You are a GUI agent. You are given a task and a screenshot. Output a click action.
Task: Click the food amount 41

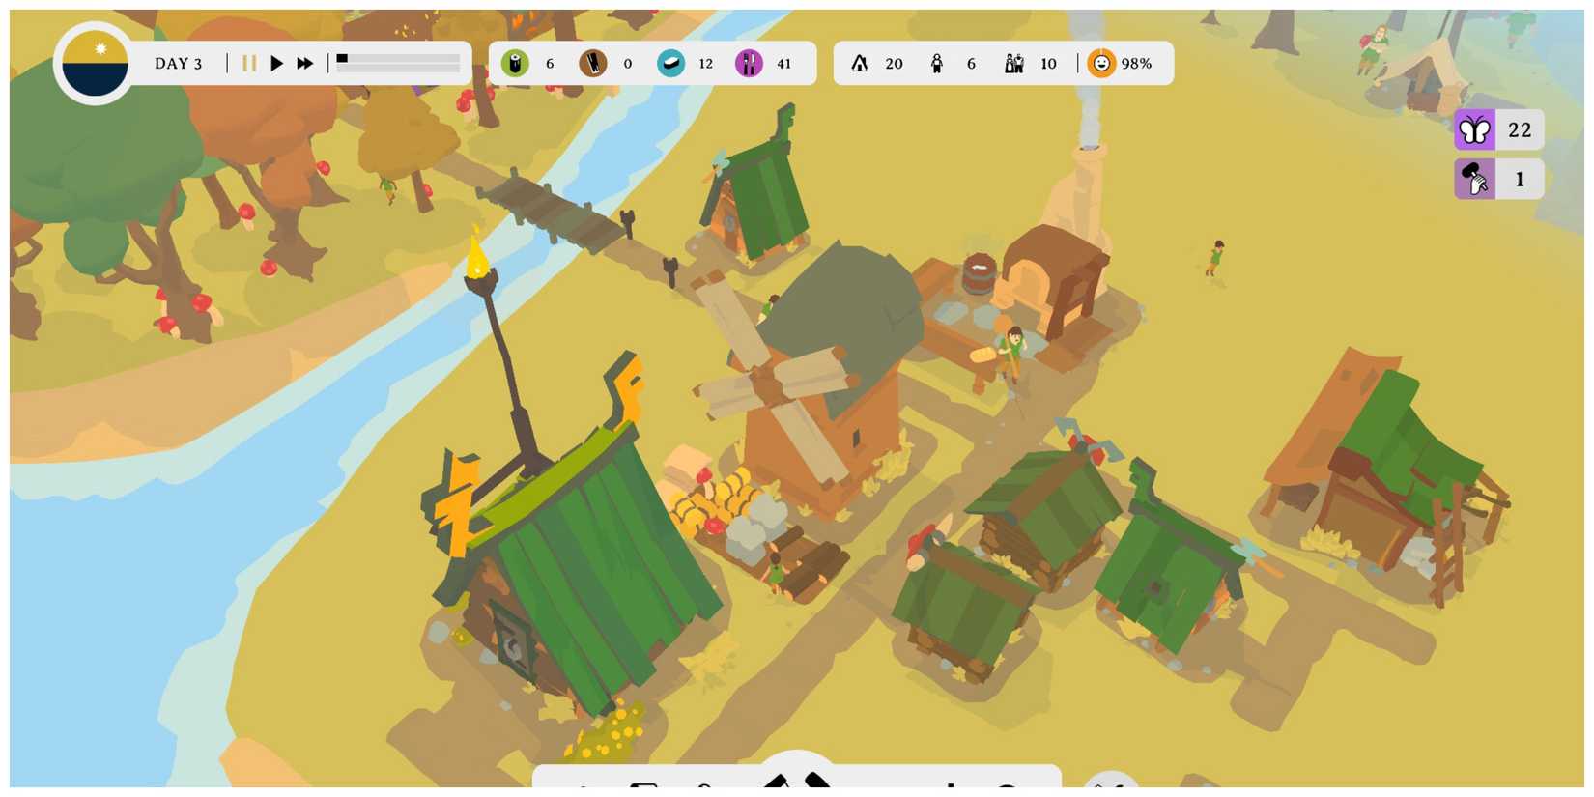click(x=783, y=64)
